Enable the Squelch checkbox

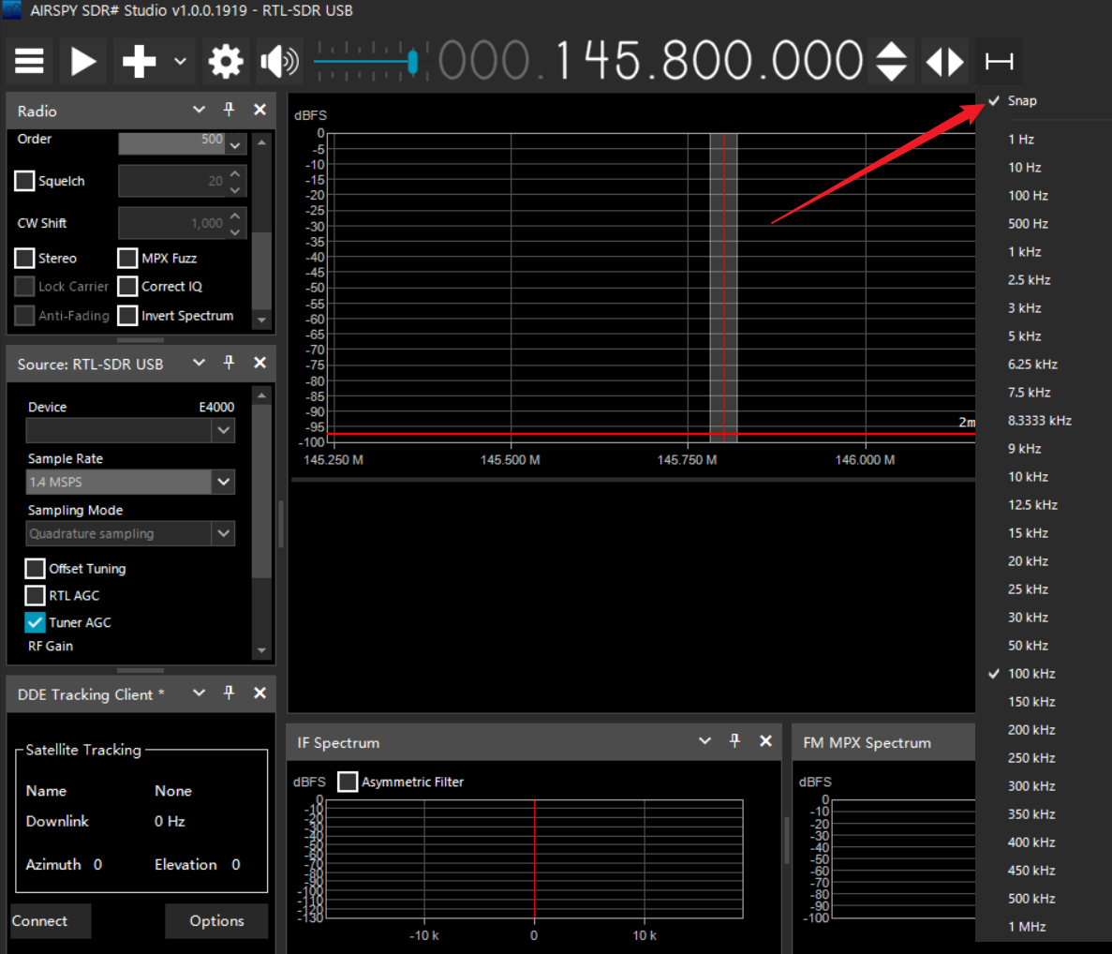[x=25, y=181]
